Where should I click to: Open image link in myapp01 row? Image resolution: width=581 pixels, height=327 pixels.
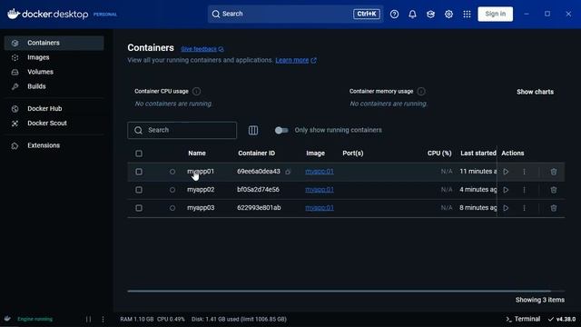point(320,172)
